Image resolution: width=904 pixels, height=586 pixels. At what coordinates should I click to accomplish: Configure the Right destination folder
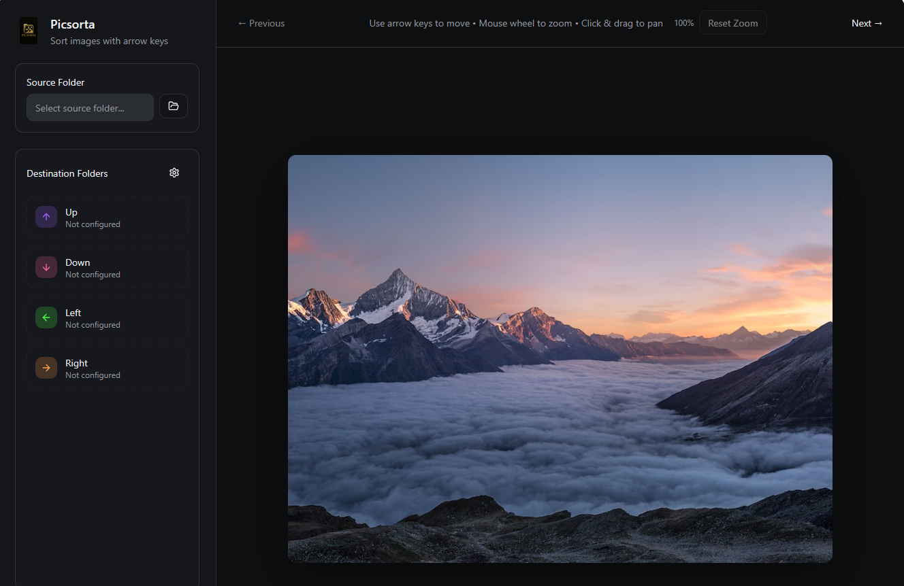point(107,367)
